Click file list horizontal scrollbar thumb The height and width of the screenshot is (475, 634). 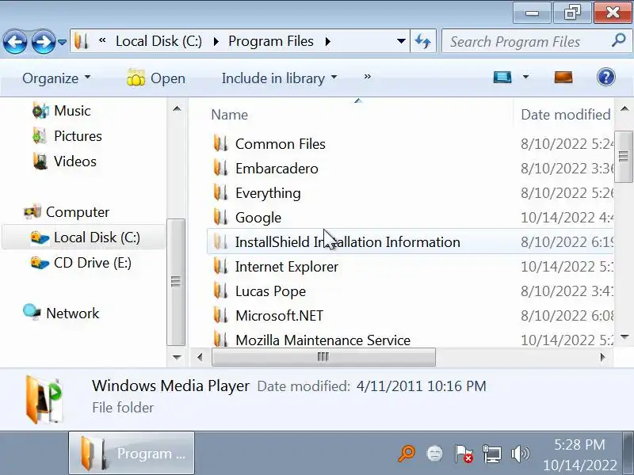[x=323, y=357]
